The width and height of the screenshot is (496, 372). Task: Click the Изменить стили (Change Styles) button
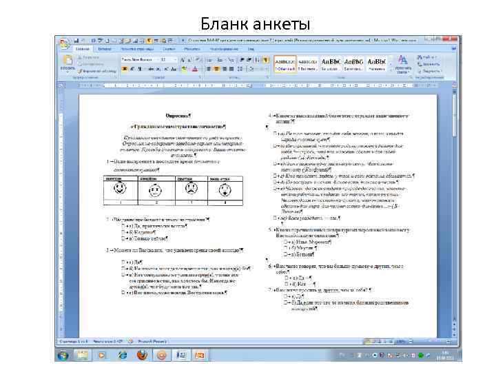[403, 63]
